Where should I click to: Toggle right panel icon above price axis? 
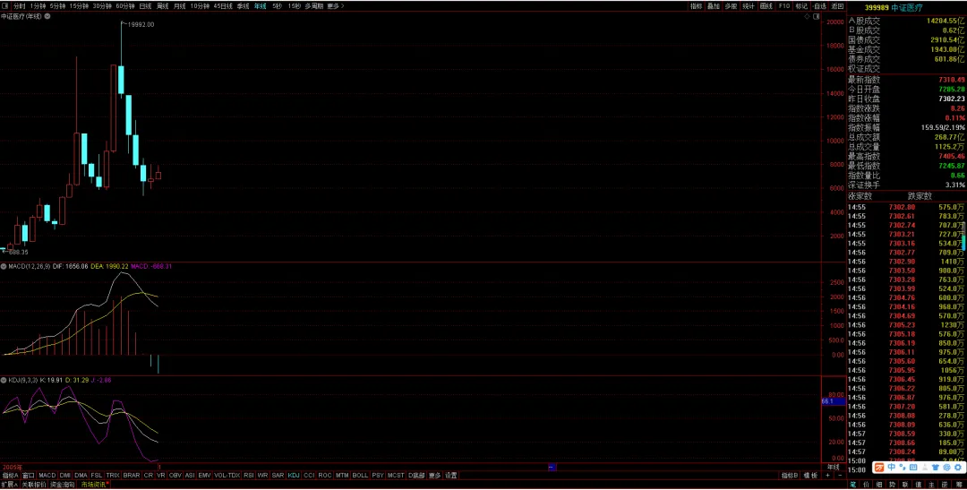coord(816,17)
